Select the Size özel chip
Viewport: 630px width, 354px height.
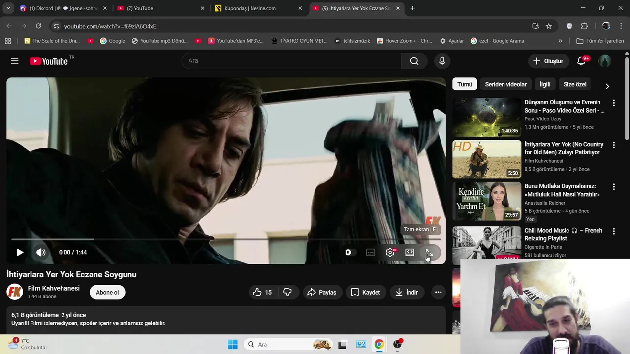(x=575, y=84)
